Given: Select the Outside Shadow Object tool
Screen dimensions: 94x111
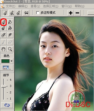Looking at the screenshot, I should click(x=10, y=28).
